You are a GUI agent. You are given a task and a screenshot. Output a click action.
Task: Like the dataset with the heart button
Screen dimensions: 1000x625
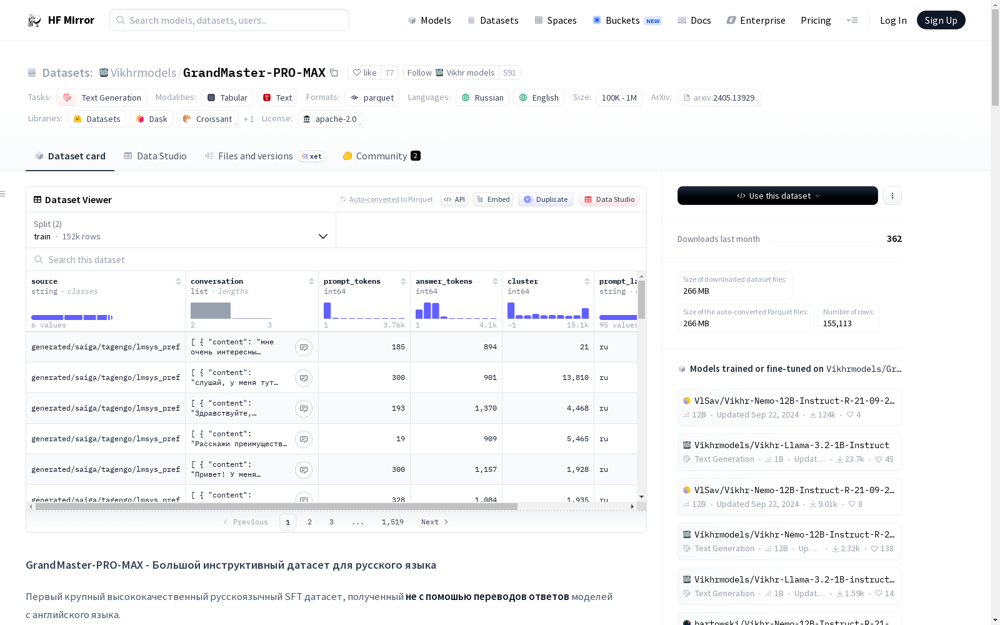tap(364, 72)
